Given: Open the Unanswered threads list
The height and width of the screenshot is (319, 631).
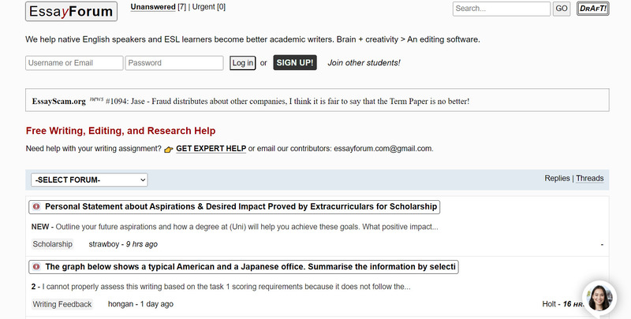Looking at the screenshot, I should (x=153, y=7).
